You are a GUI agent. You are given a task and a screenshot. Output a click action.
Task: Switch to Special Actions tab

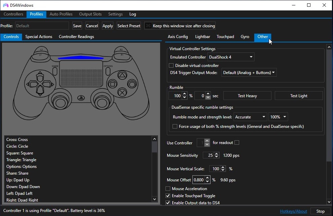click(x=39, y=37)
